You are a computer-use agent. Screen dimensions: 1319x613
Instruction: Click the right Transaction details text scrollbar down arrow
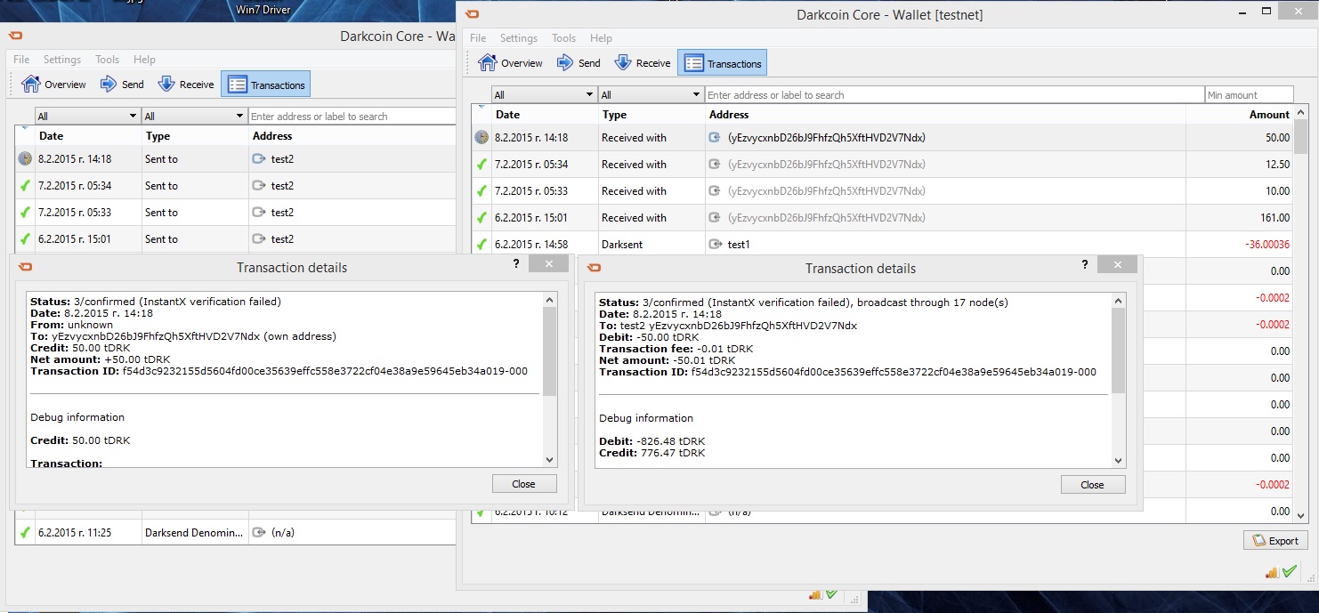pos(1119,459)
